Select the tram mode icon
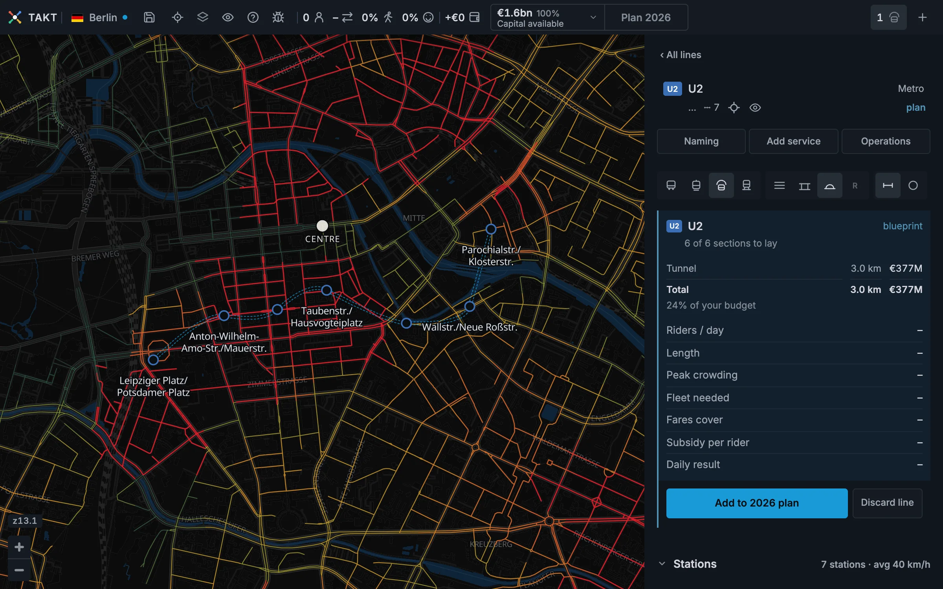 point(696,185)
